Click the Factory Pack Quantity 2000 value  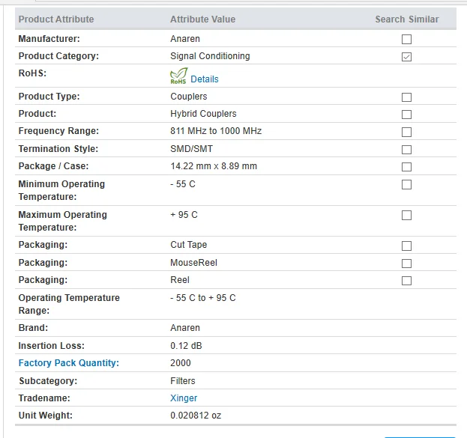(181, 363)
